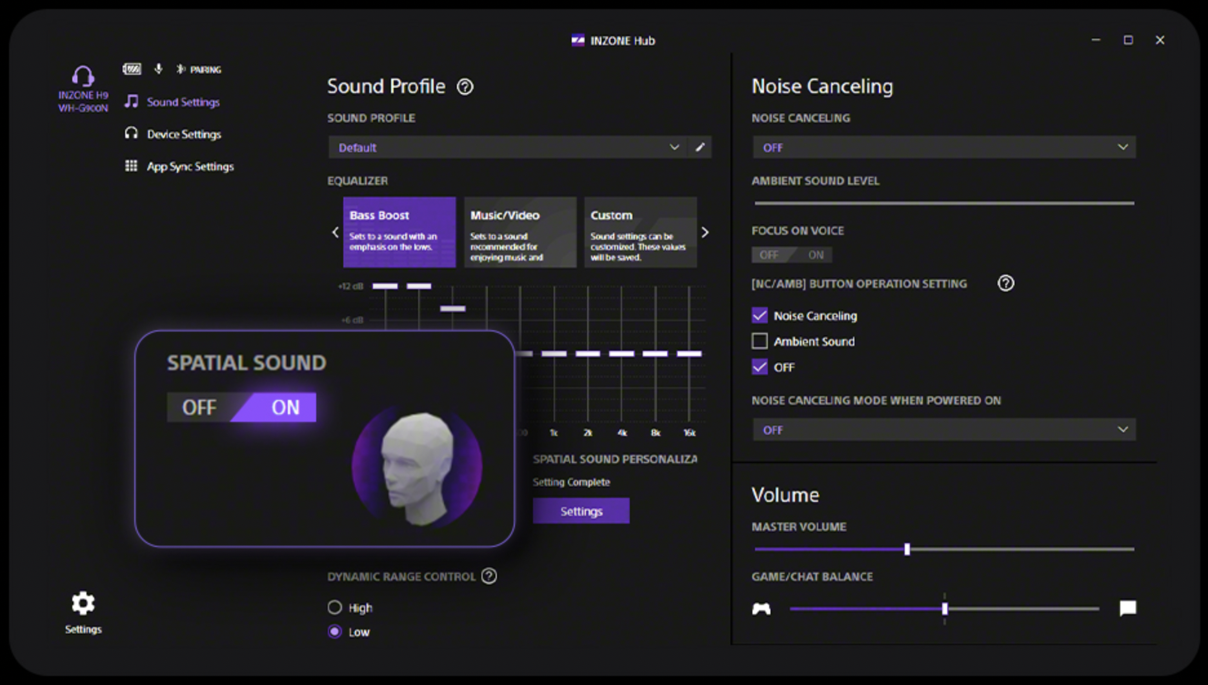Click the third band slider below +12 dB

(x=452, y=308)
